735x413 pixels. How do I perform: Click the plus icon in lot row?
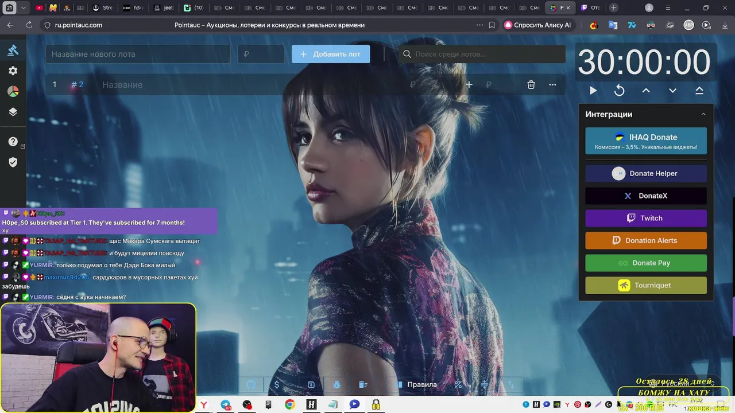point(469,84)
